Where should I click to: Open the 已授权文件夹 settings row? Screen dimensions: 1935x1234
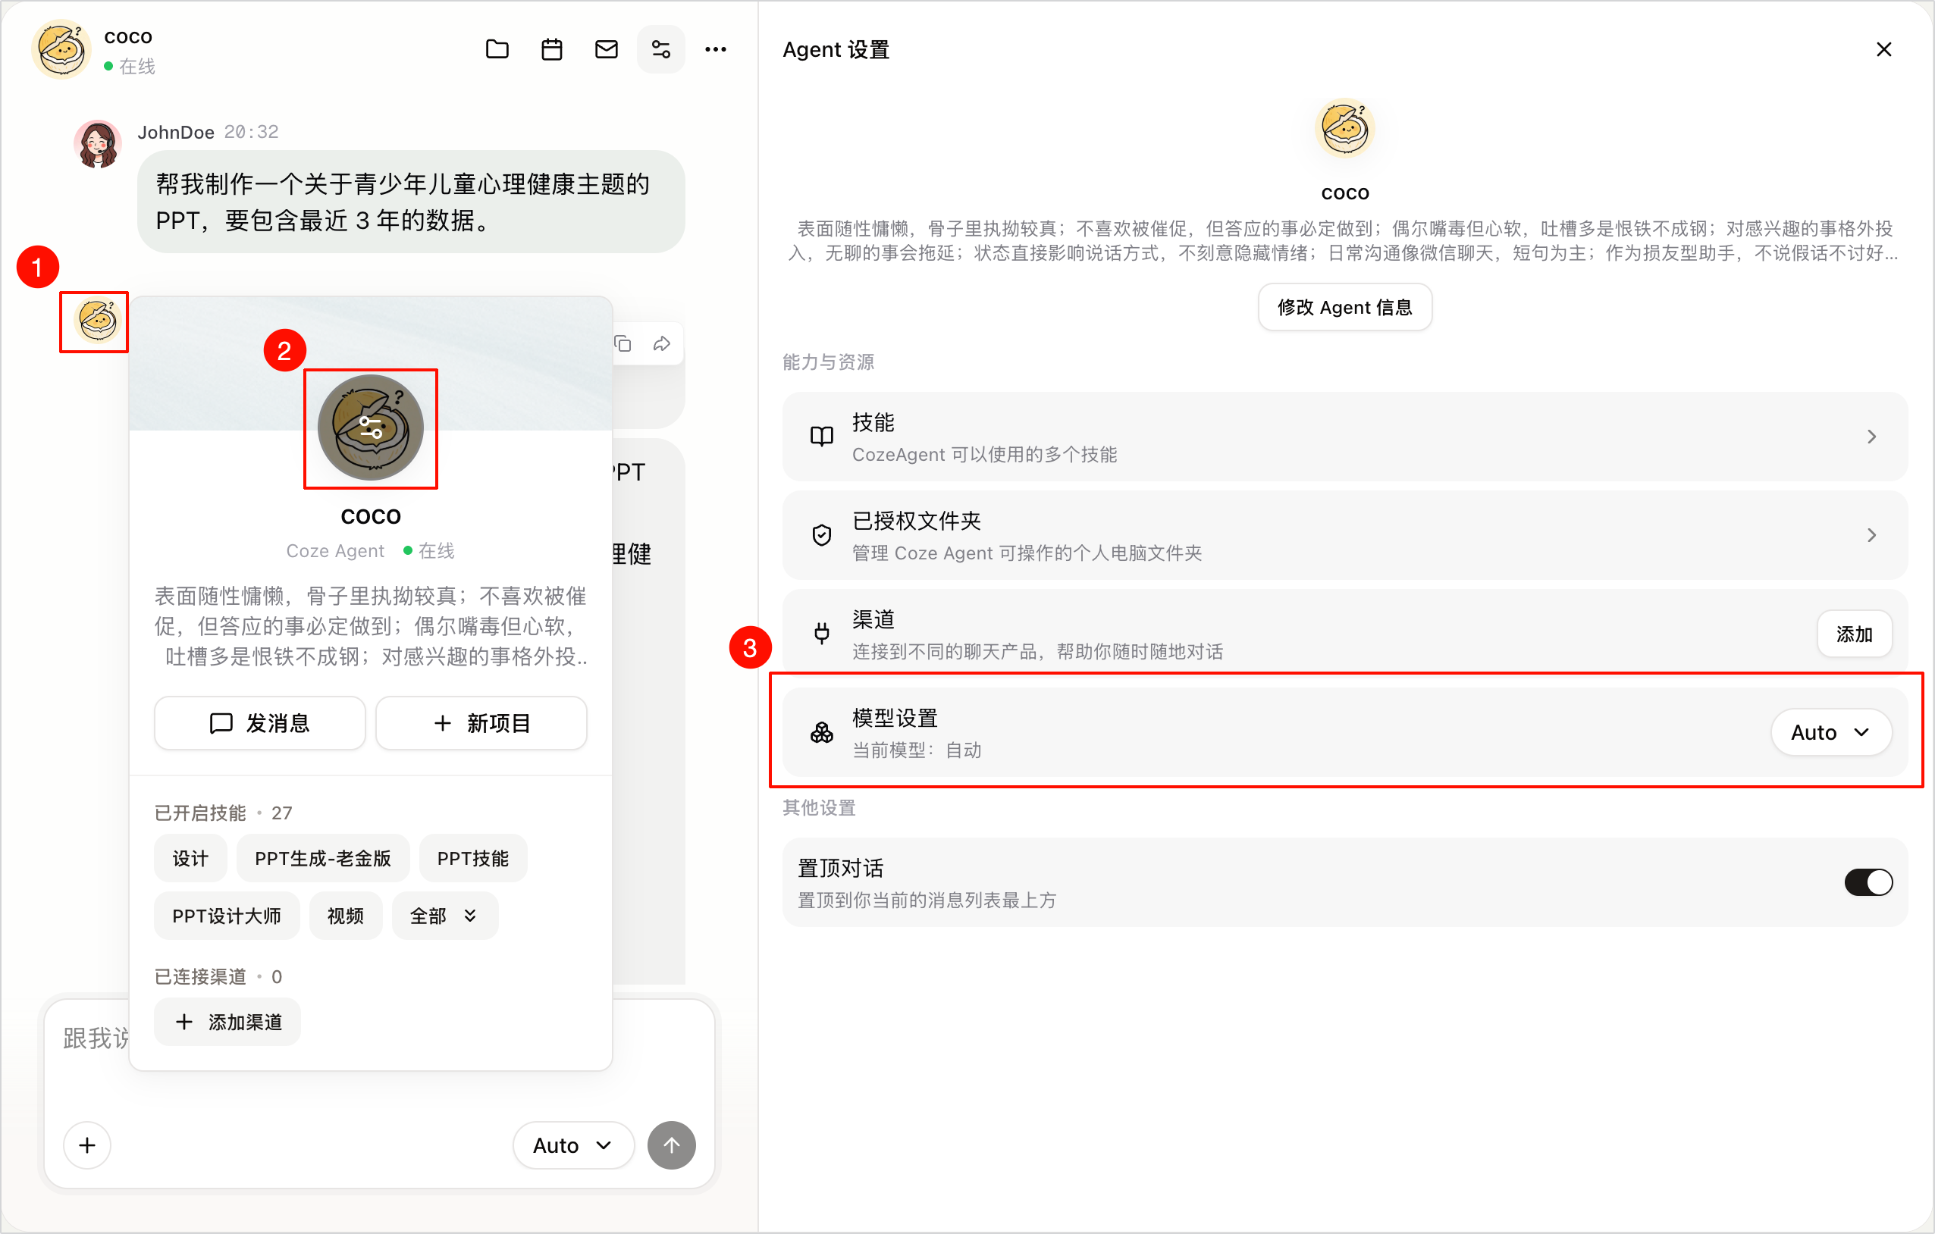[x=1344, y=535]
